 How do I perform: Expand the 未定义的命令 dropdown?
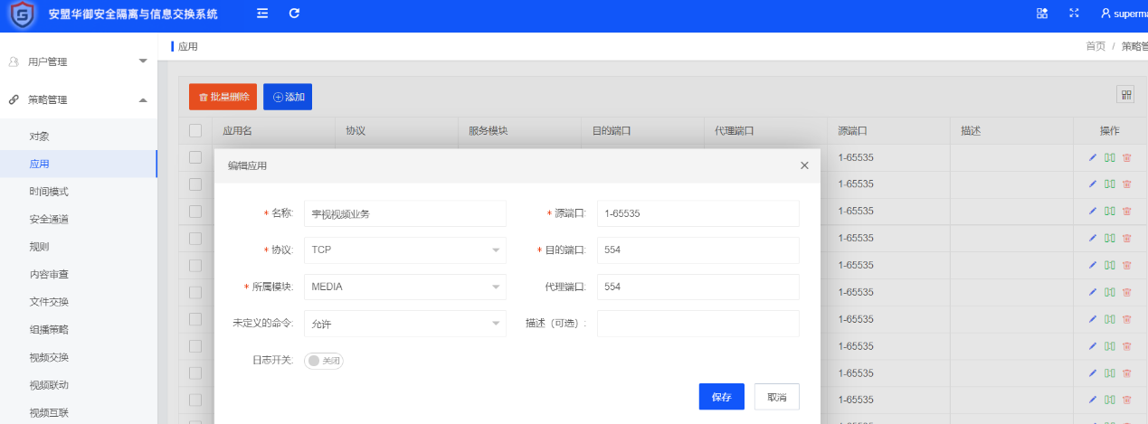pos(404,324)
